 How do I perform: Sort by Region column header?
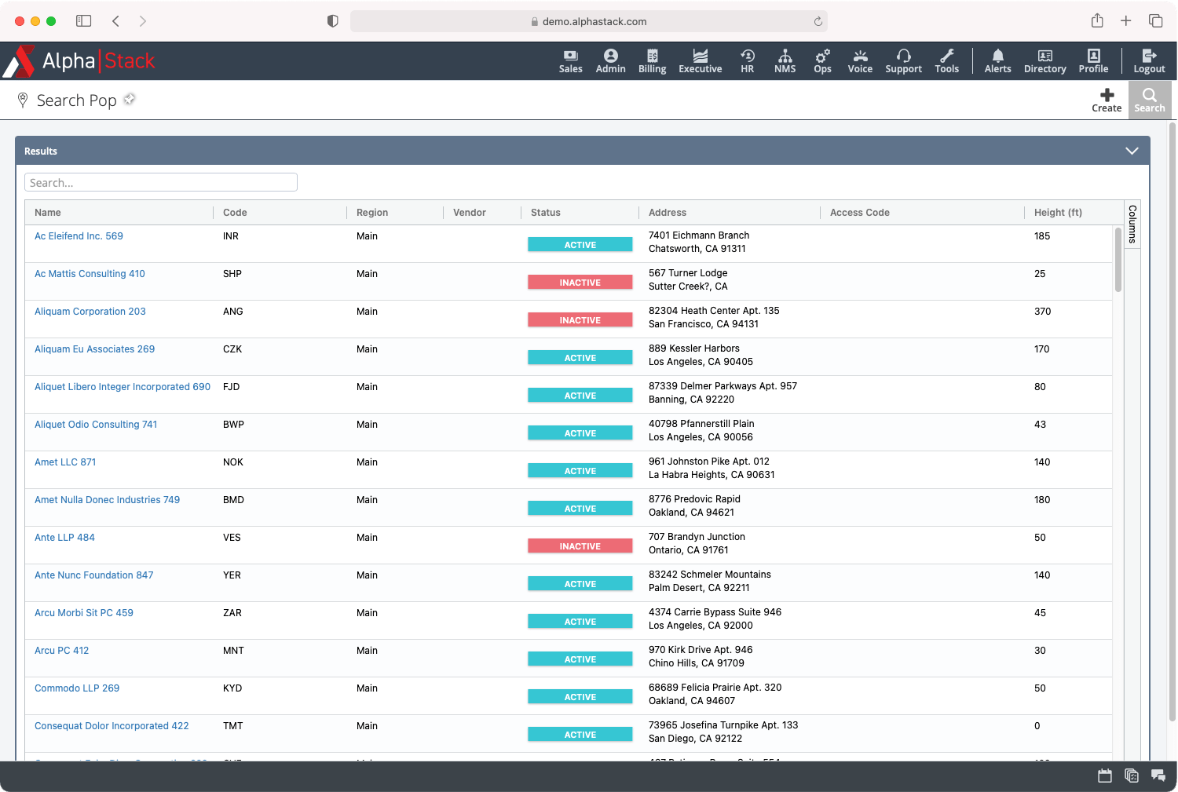click(372, 213)
